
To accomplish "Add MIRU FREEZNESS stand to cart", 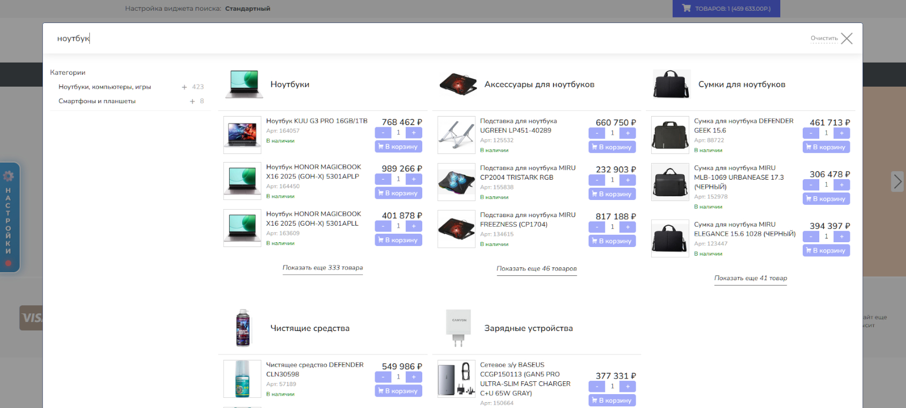I will (x=612, y=241).
